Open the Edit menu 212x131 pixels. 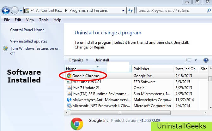pyautogui.click(x=18, y=20)
